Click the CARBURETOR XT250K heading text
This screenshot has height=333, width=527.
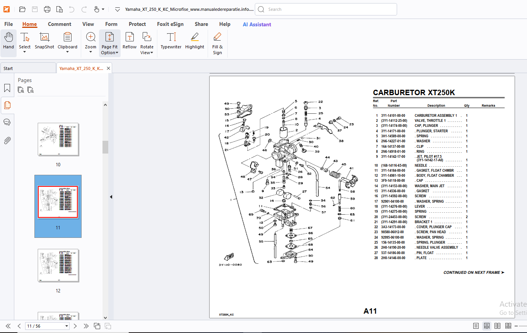click(414, 92)
